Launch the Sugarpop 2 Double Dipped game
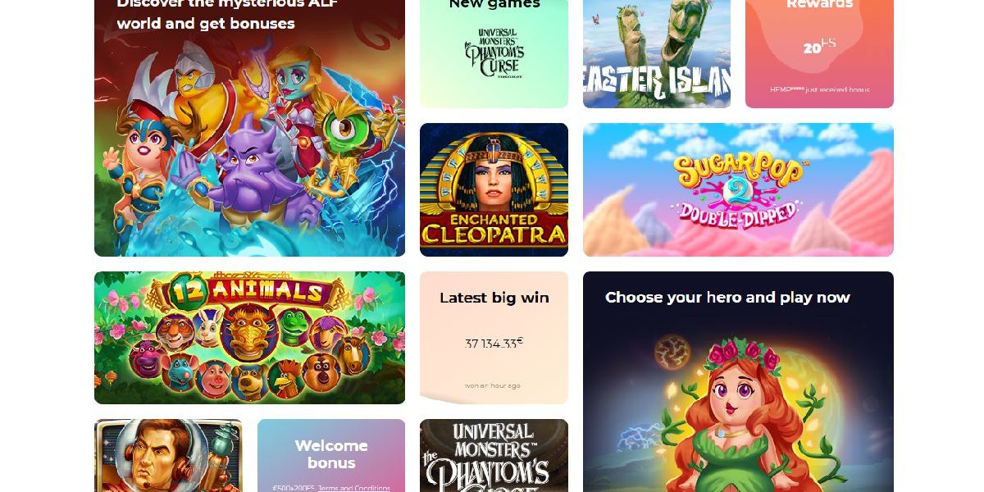984x492 pixels. 738,189
